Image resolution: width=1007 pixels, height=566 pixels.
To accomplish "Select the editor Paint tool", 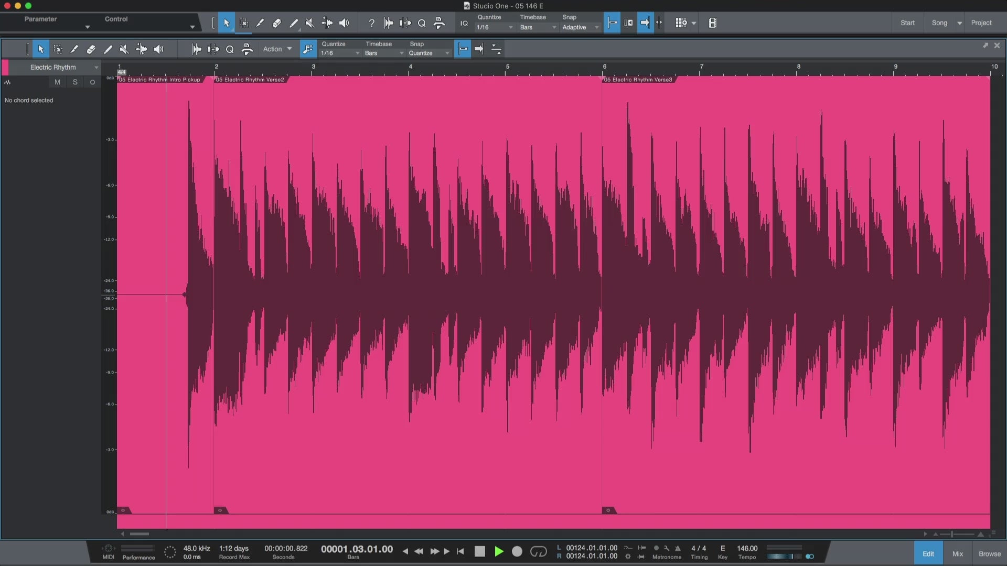I will (108, 49).
